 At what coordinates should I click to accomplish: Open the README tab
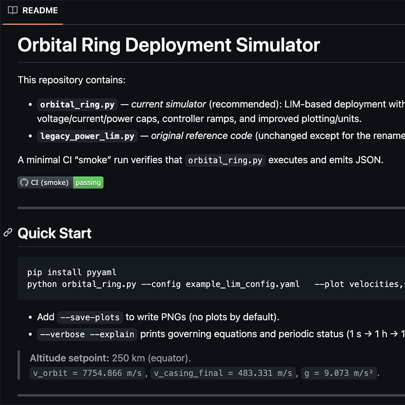(x=39, y=10)
